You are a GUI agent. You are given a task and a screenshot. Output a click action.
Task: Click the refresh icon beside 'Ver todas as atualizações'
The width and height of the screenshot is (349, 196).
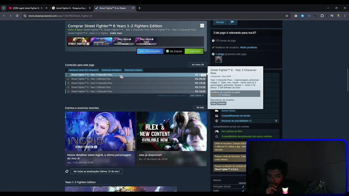click(67, 171)
